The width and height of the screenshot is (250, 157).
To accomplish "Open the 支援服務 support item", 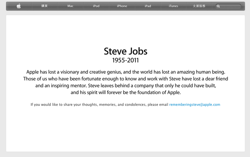I will [x=199, y=6].
